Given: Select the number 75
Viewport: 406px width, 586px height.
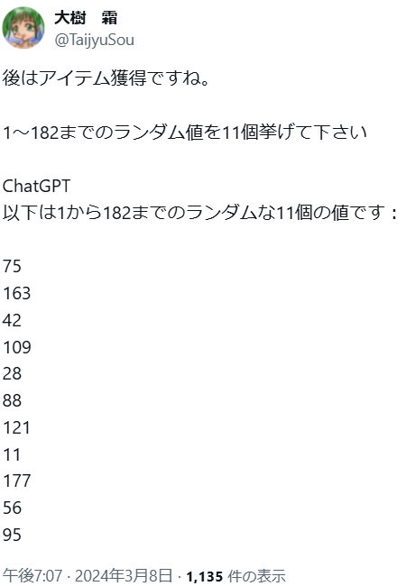Looking at the screenshot, I should tap(12, 267).
